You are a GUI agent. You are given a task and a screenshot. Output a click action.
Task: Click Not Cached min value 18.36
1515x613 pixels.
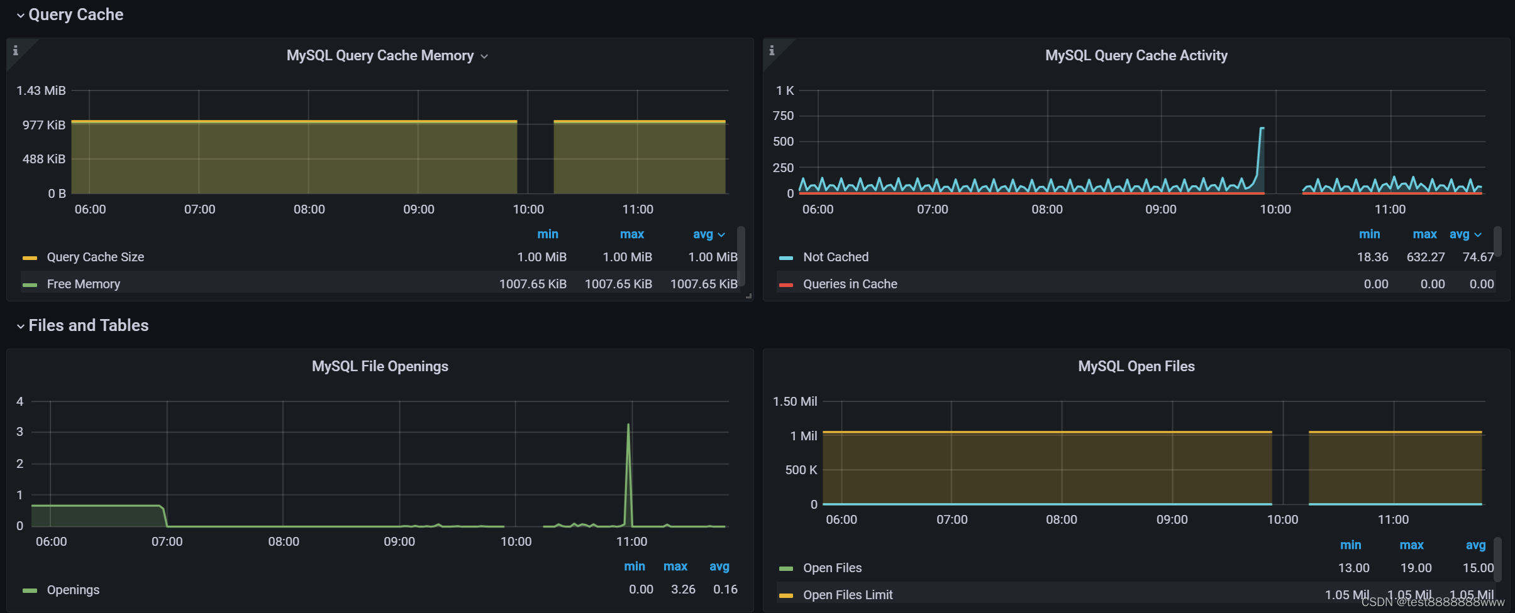(x=1372, y=257)
